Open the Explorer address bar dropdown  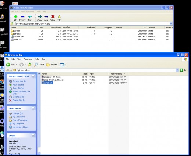[x=177, y=70]
